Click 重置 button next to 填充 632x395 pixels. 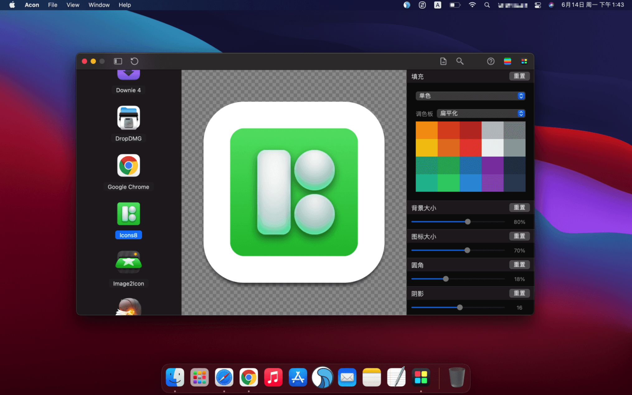click(519, 76)
